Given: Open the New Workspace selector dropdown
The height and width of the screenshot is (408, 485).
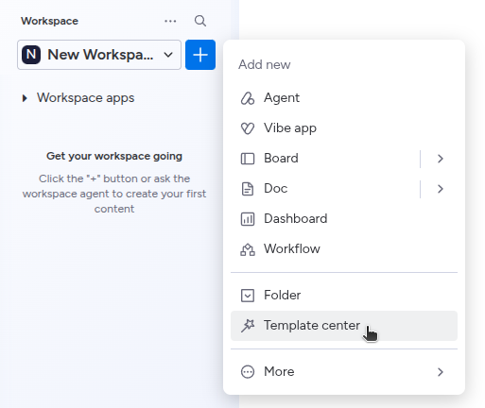Looking at the screenshot, I should 99,55.
